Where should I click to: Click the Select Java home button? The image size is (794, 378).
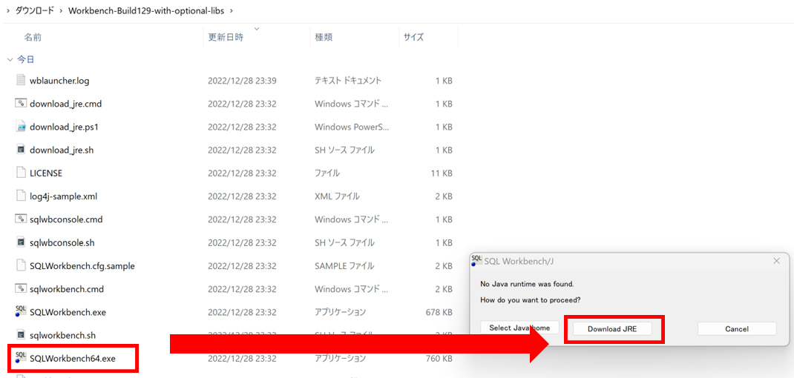click(519, 328)
